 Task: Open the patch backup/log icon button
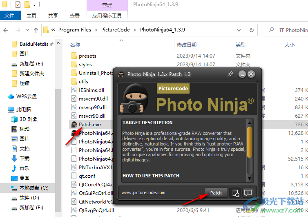pos(236,193)
